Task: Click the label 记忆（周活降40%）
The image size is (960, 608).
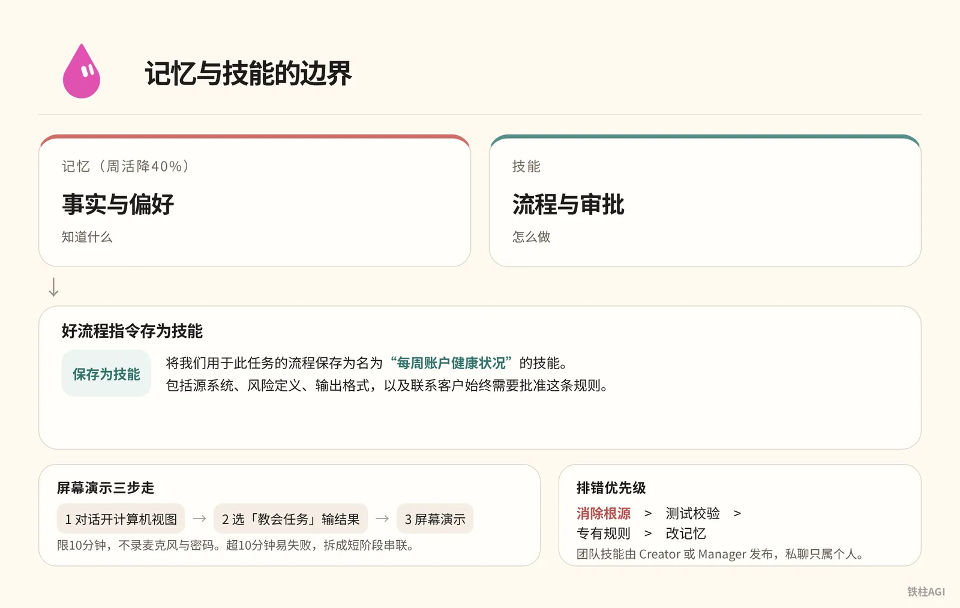Action: click(125, 166)
